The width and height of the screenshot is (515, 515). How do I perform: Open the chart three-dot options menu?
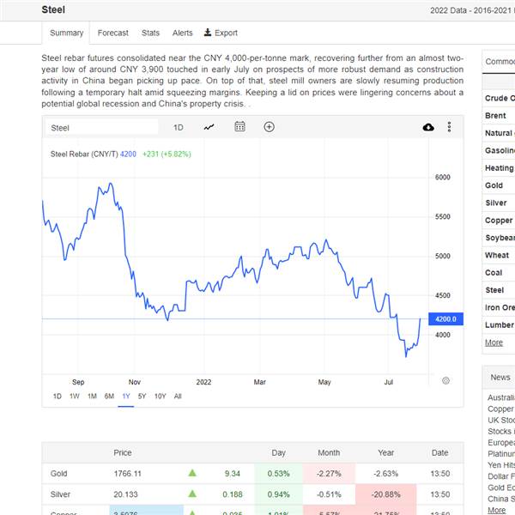[449, 127]
